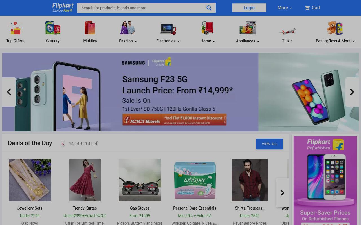Open the Flipkart Refurbished phones ad
Screen dimensions: 361x225
tap(325, 181)
